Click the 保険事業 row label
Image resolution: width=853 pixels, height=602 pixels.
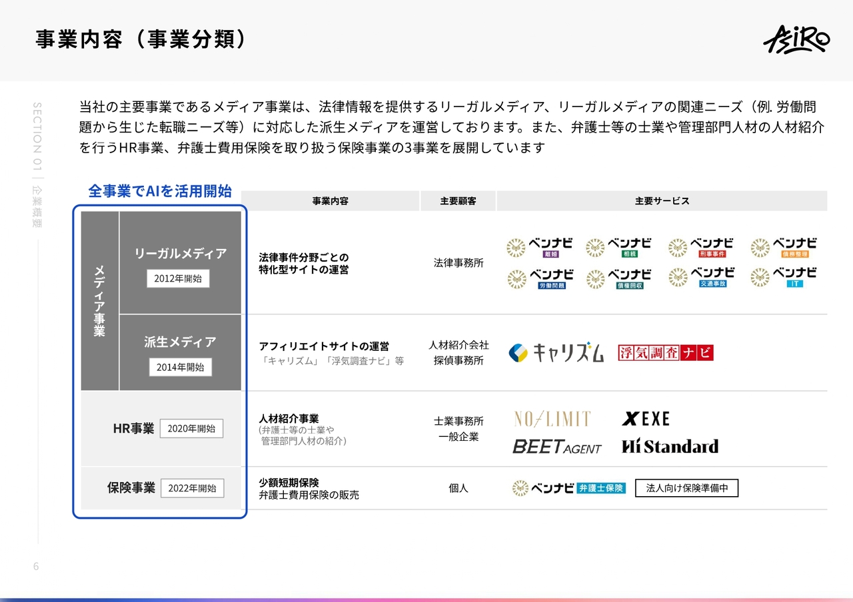131,488
